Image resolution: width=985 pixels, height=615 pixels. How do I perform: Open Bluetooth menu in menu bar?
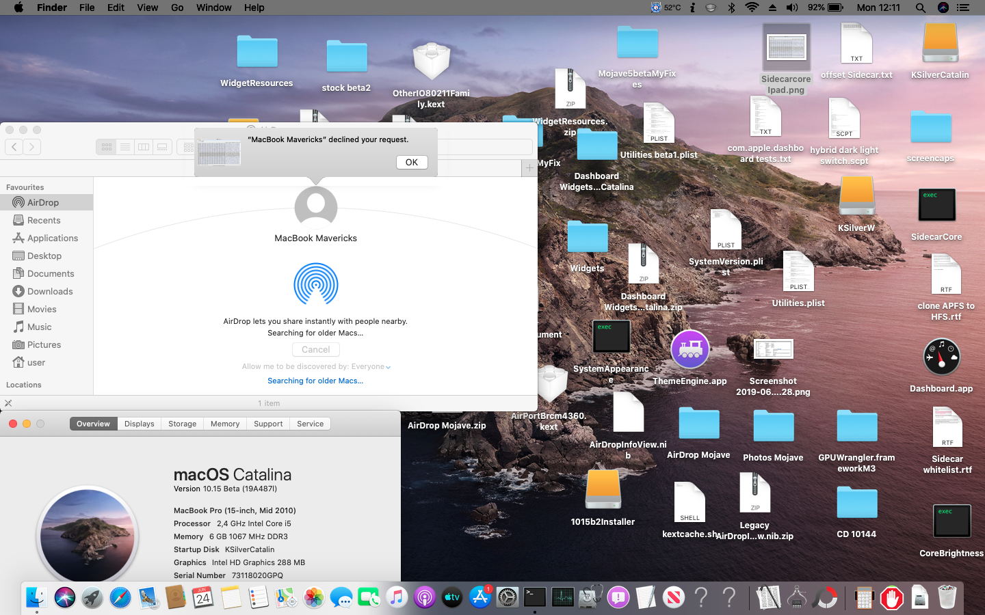coord(731,8)
